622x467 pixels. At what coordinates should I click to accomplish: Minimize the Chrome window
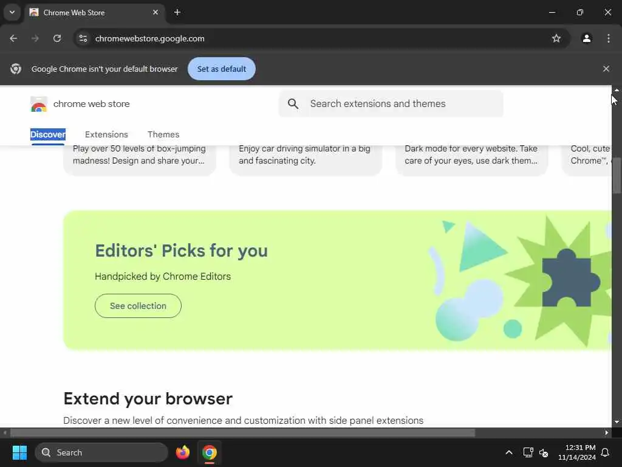click(x=552, y=12)
